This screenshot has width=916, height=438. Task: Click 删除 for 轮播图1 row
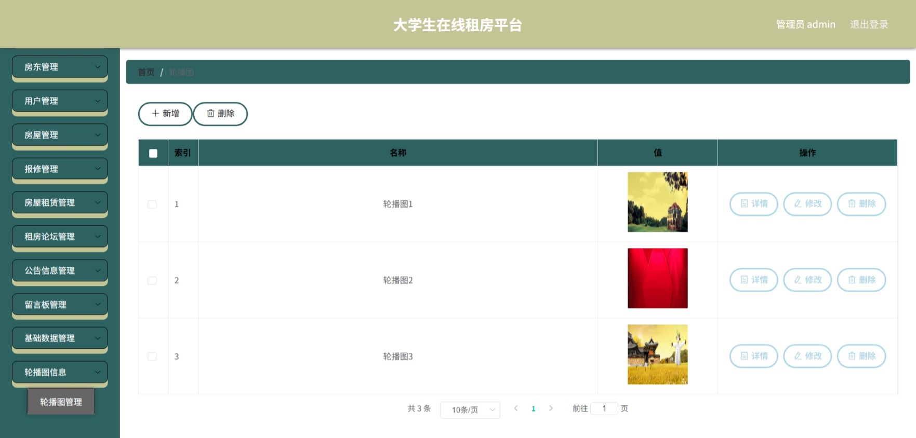[861, 204]
